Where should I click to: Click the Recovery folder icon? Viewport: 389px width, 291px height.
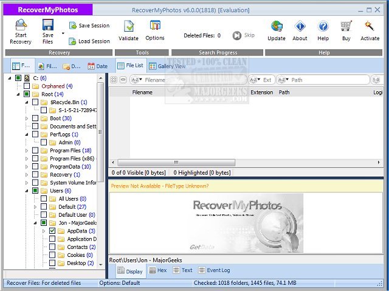click(x=44, y=175)
